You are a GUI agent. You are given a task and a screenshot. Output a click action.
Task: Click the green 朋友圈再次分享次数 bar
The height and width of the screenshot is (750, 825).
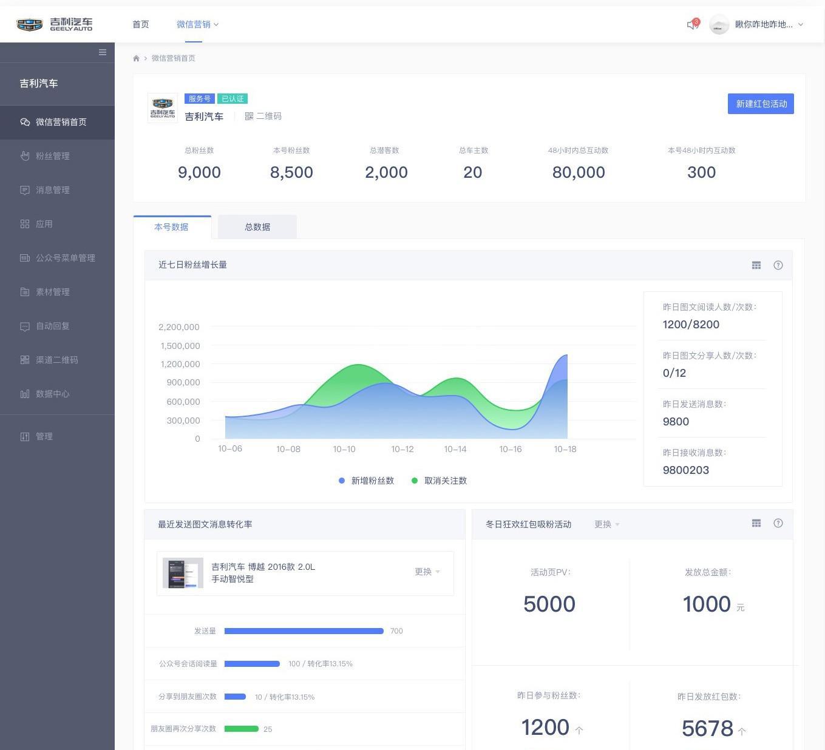point(242,729)
